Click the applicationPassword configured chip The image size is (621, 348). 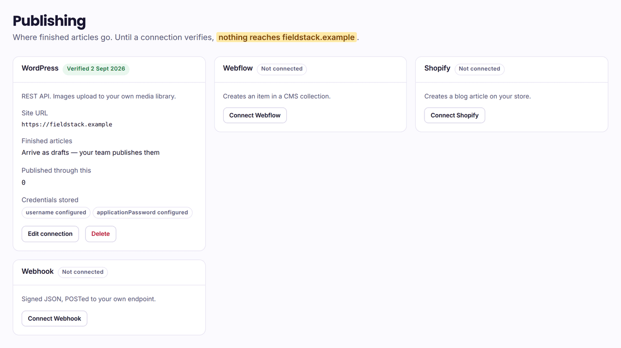click(142, 213)
